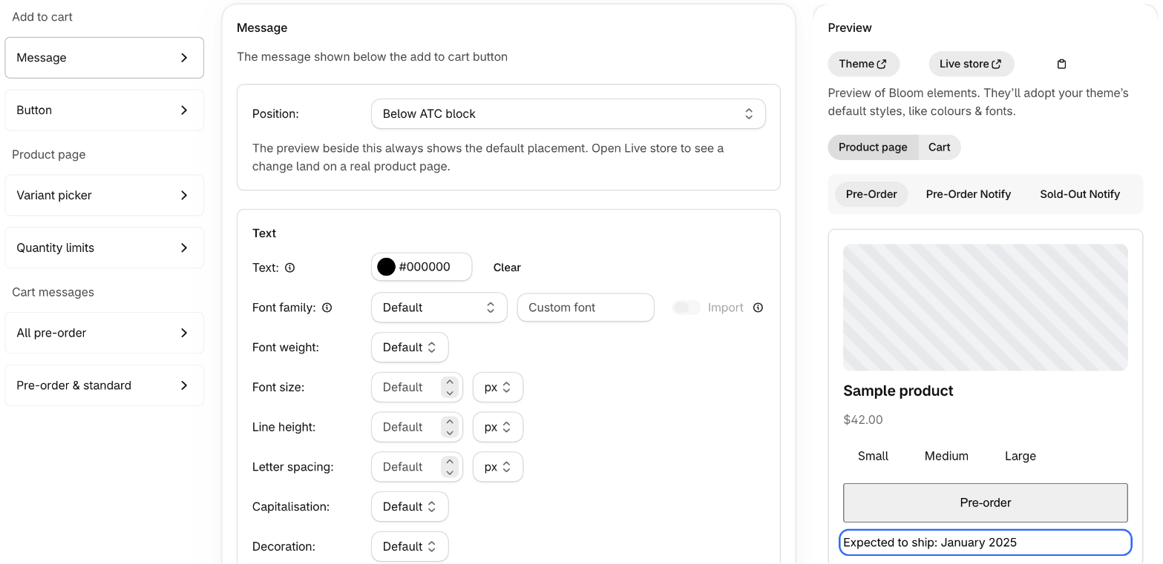Screen dimensions: 1163x564
Task: Select the Small size option
Action: (x=873, y=456)
